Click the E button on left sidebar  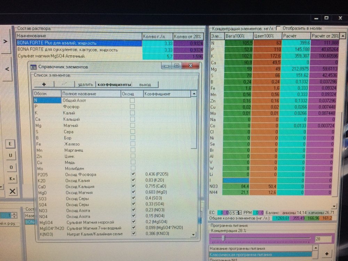pos(10,144)
